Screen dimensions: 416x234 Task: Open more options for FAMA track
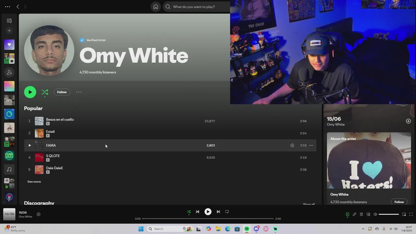click(311, 145)
